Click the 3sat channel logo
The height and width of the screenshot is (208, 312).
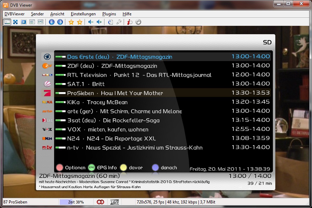[x=47, y=120]
